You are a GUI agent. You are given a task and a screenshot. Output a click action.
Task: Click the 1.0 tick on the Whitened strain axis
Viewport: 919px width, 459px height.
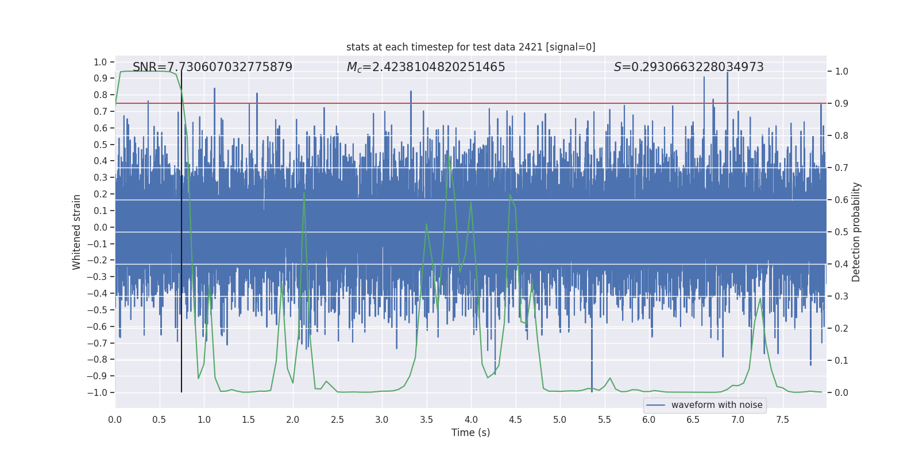point(101,62)
